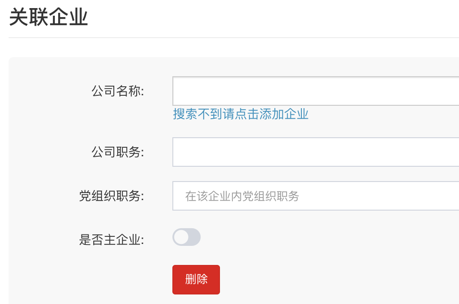Click the 关联企业 section heading

(x=49, y=18)
